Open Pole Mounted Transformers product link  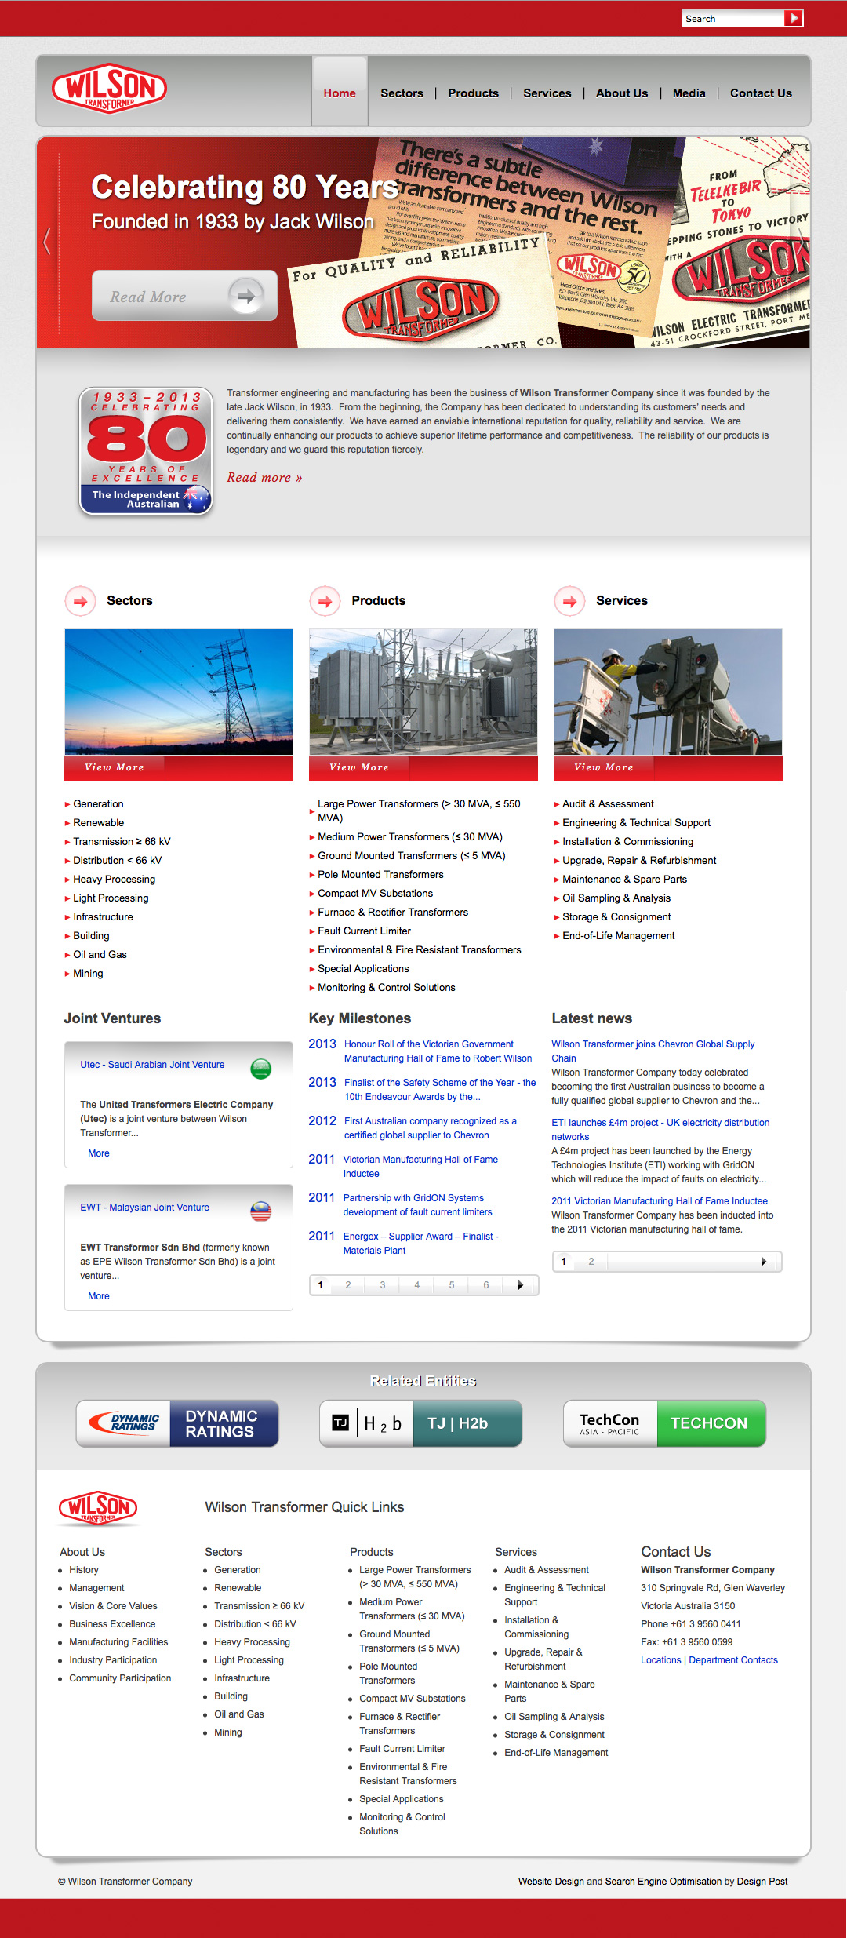point(380,874)
